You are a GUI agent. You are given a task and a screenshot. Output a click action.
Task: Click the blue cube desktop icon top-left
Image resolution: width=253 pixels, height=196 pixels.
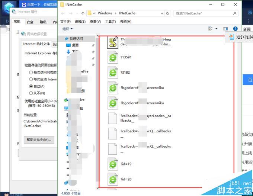9,8
